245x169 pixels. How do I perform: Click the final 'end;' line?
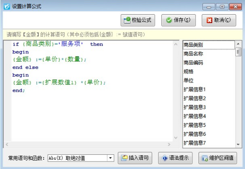(x=19, y=90)
